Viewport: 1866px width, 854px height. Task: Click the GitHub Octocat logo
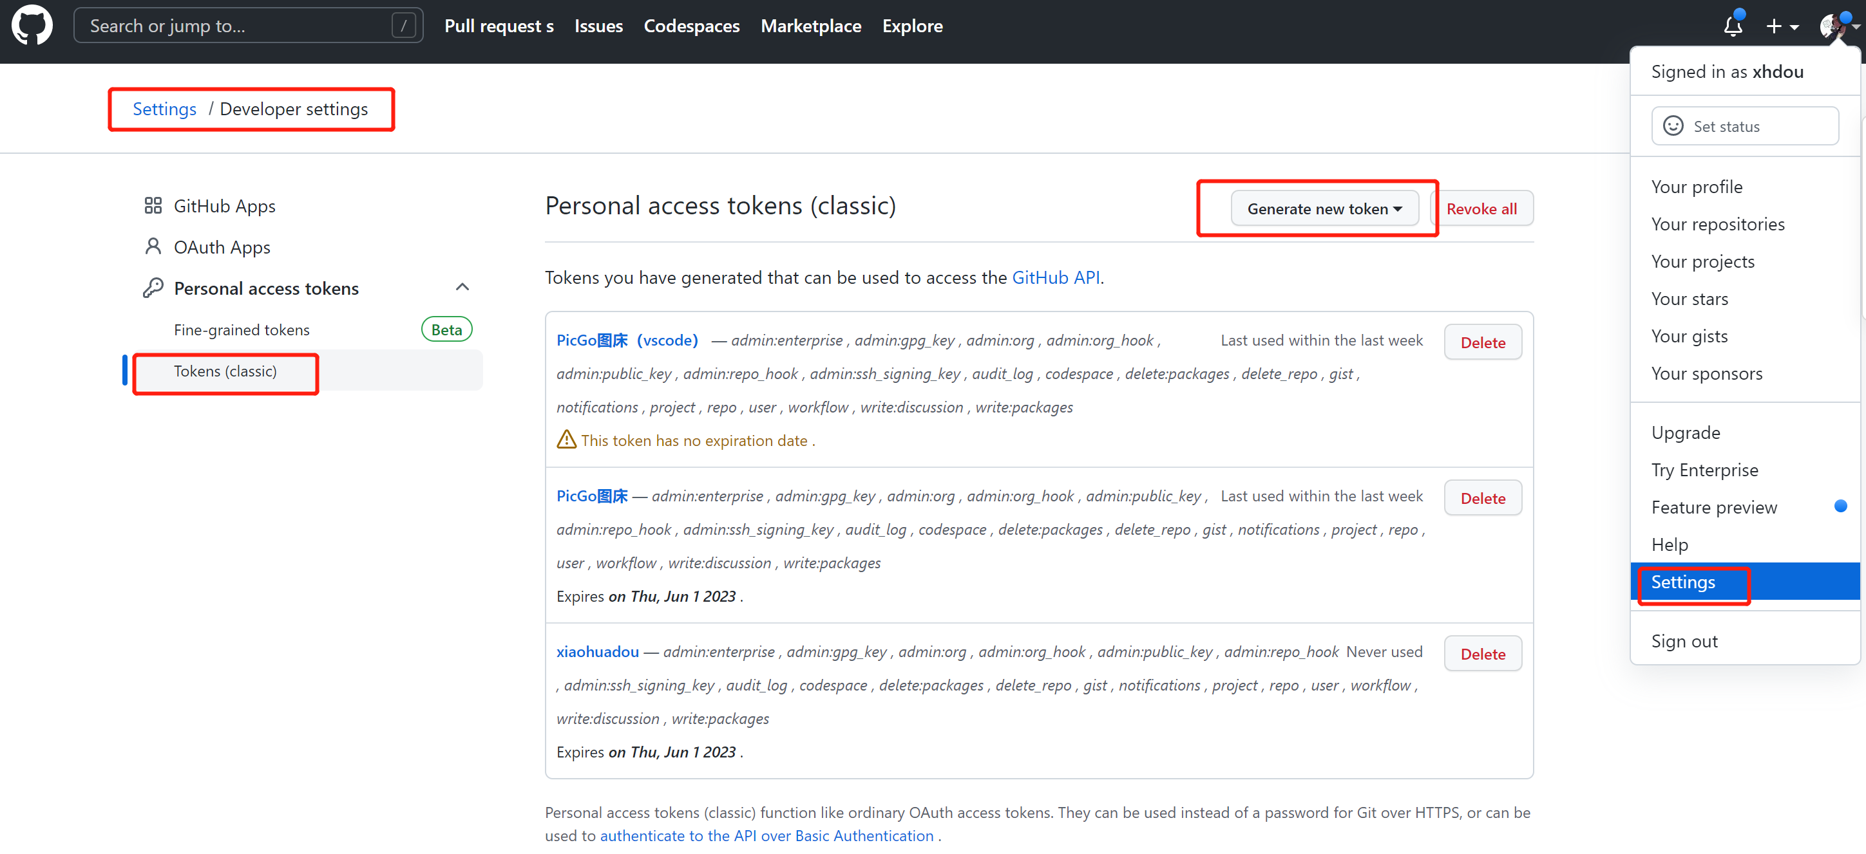32,26
